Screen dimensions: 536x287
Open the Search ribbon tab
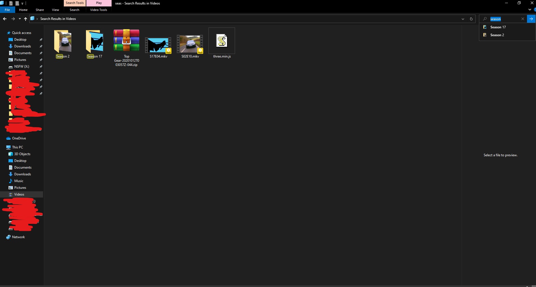click(74, 10)
